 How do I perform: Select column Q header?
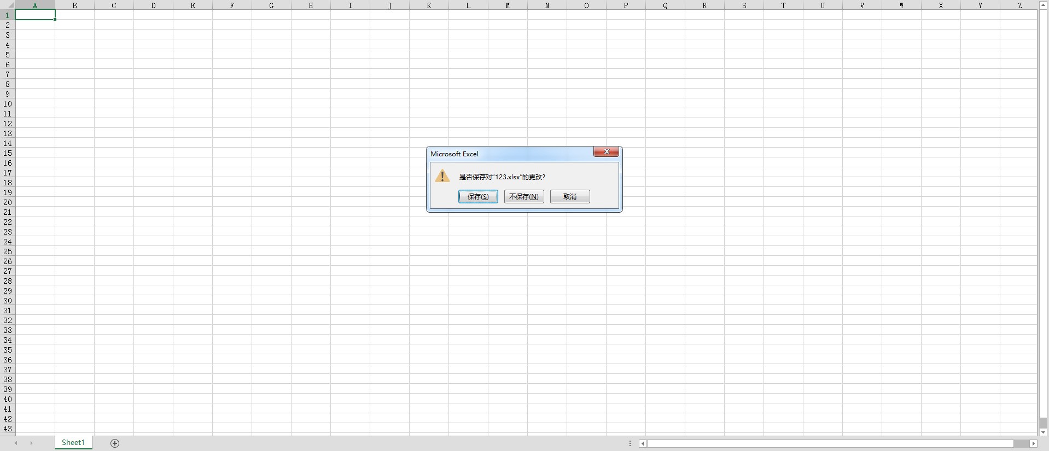pyautogui.click(x=665, y=5)
